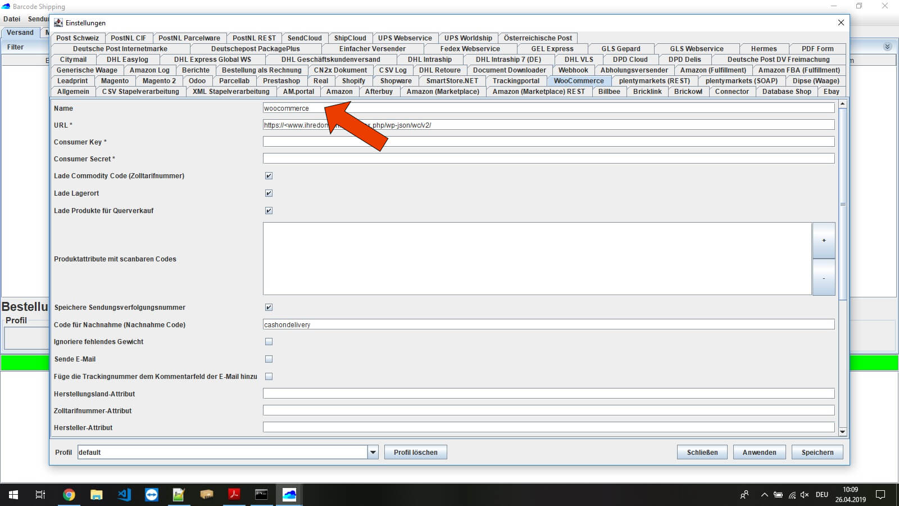Open the Magento 2 tab
The height and width of the screenshot is (506, 899).
[x=159, y=81]
